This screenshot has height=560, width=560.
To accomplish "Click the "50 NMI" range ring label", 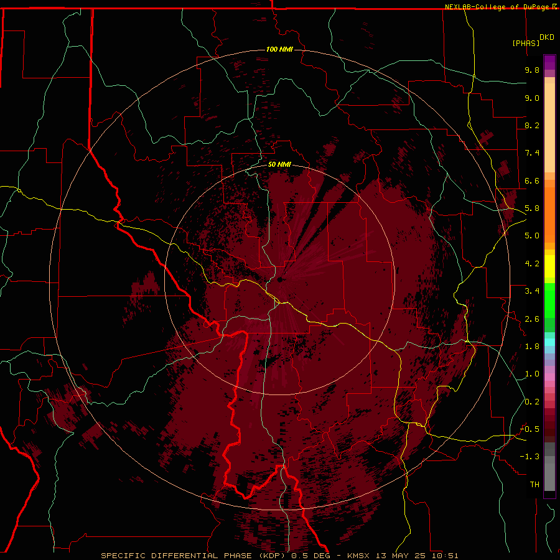I will [279, 165].
